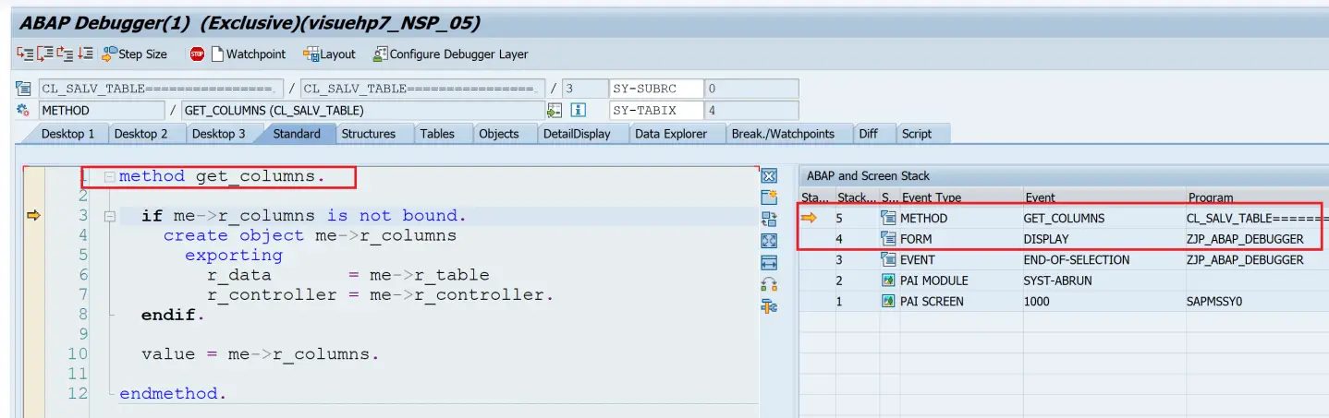Select the Standard tab
1329x418 pixels.
click(297, 134)
